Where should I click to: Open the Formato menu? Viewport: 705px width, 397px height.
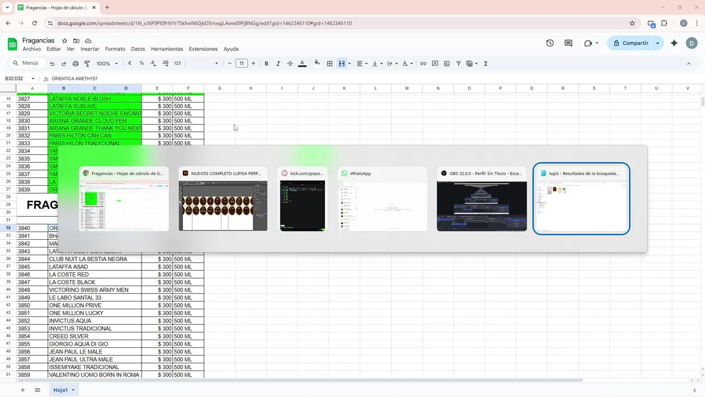115,49
